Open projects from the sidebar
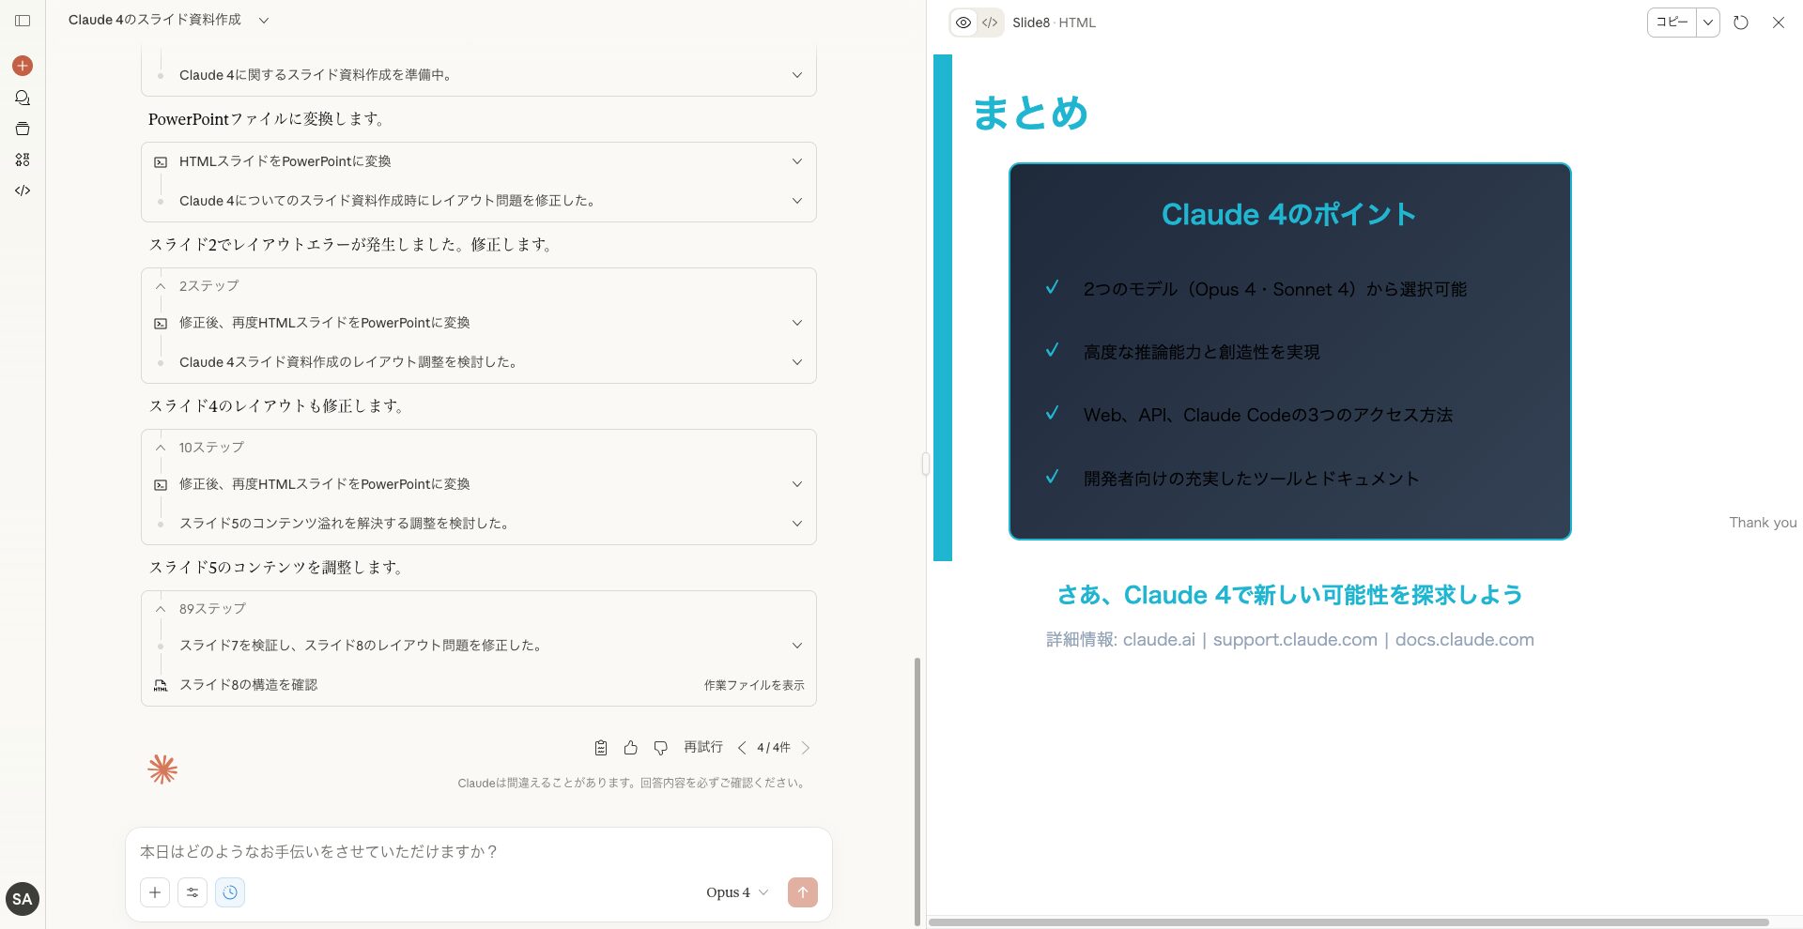This screenshot has height=929, width=1803. [22, 129]
